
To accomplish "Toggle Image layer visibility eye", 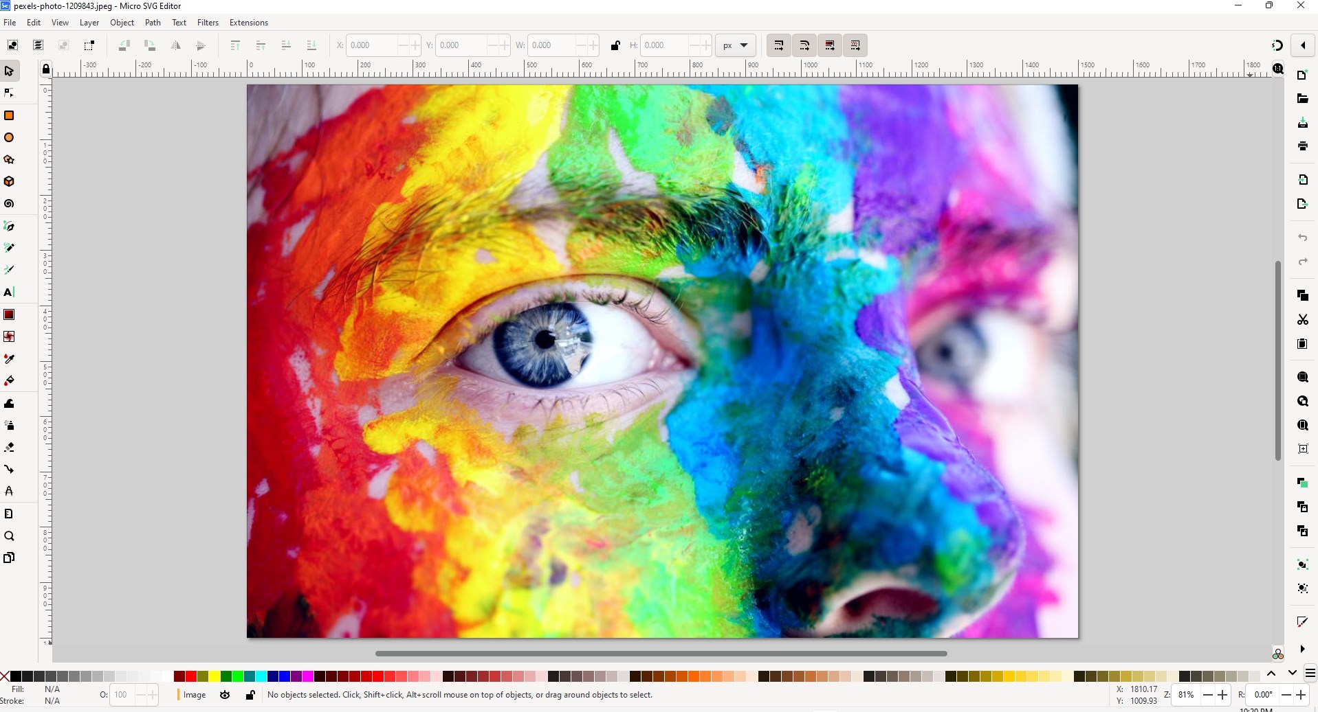I will point(225,695).
